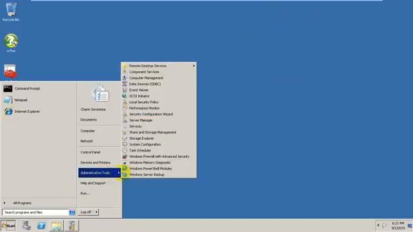Click the Start button
This screenshot has height=232, width=413.
click(8, 226)
